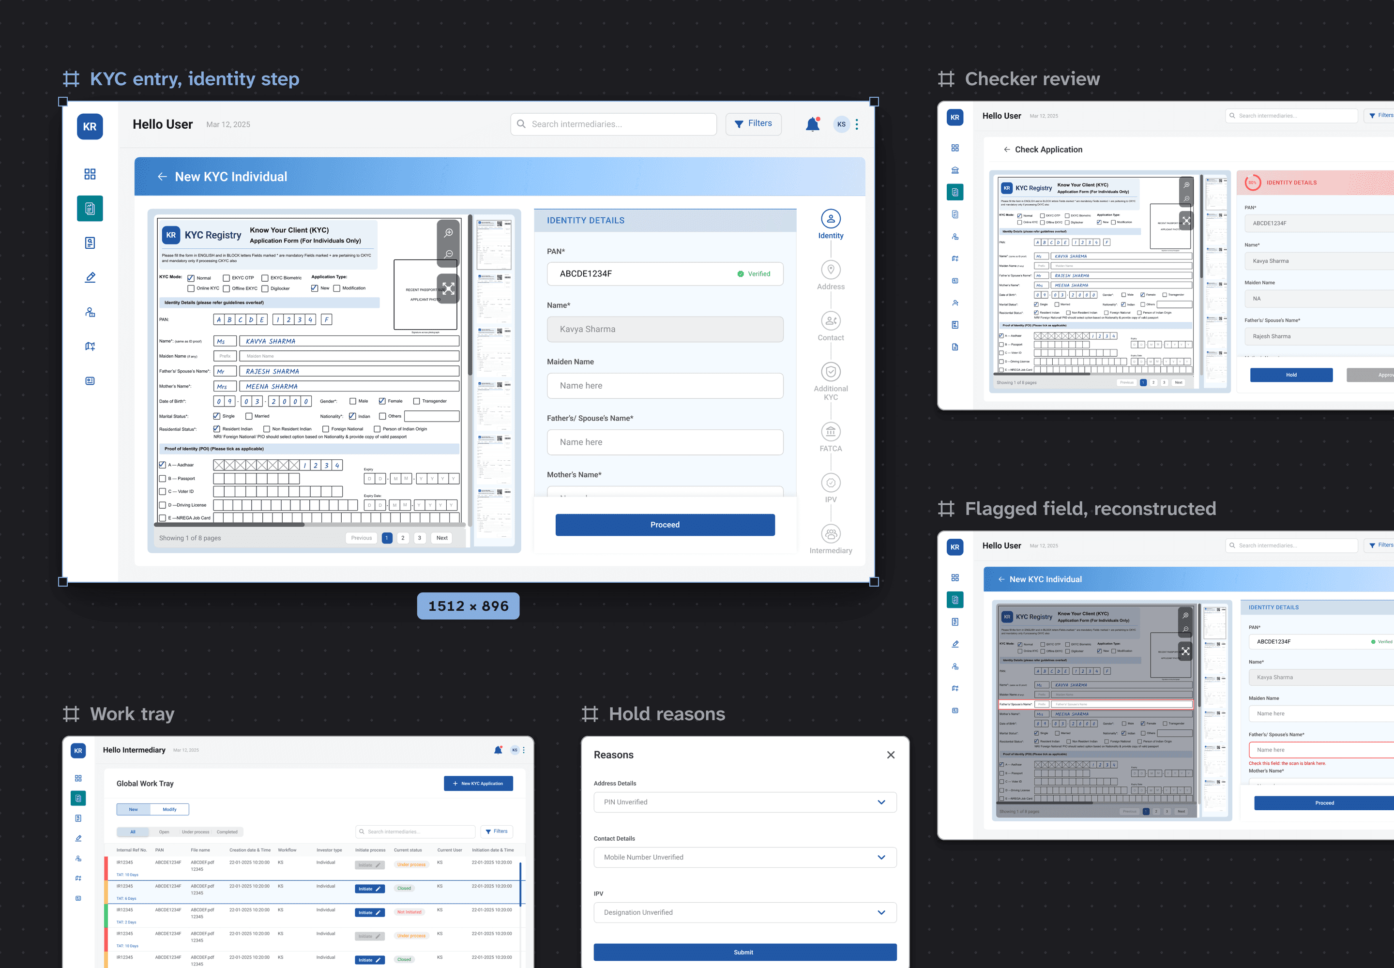Click Submit in Hold reasons dialog
The width and height of the screenshot is (1394, 968).
[745, 952]
